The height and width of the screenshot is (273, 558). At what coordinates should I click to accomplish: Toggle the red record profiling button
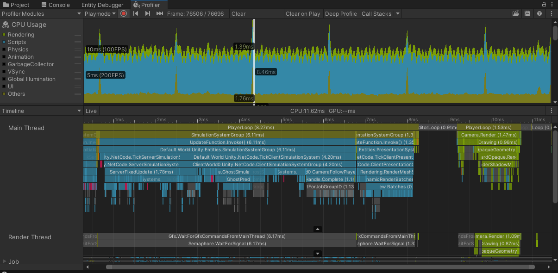pyautogui.click(x=124, y=14)
